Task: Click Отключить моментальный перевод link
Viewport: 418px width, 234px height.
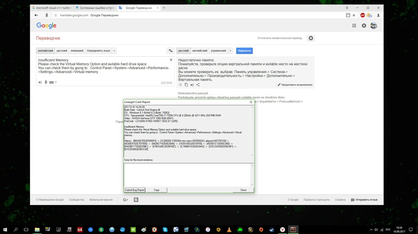Action: coord(280,38)
